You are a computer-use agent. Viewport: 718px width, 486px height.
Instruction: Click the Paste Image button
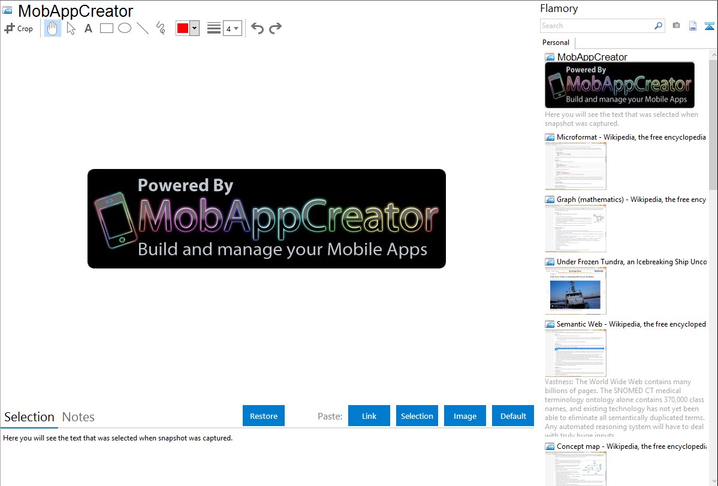coord(464,416)
